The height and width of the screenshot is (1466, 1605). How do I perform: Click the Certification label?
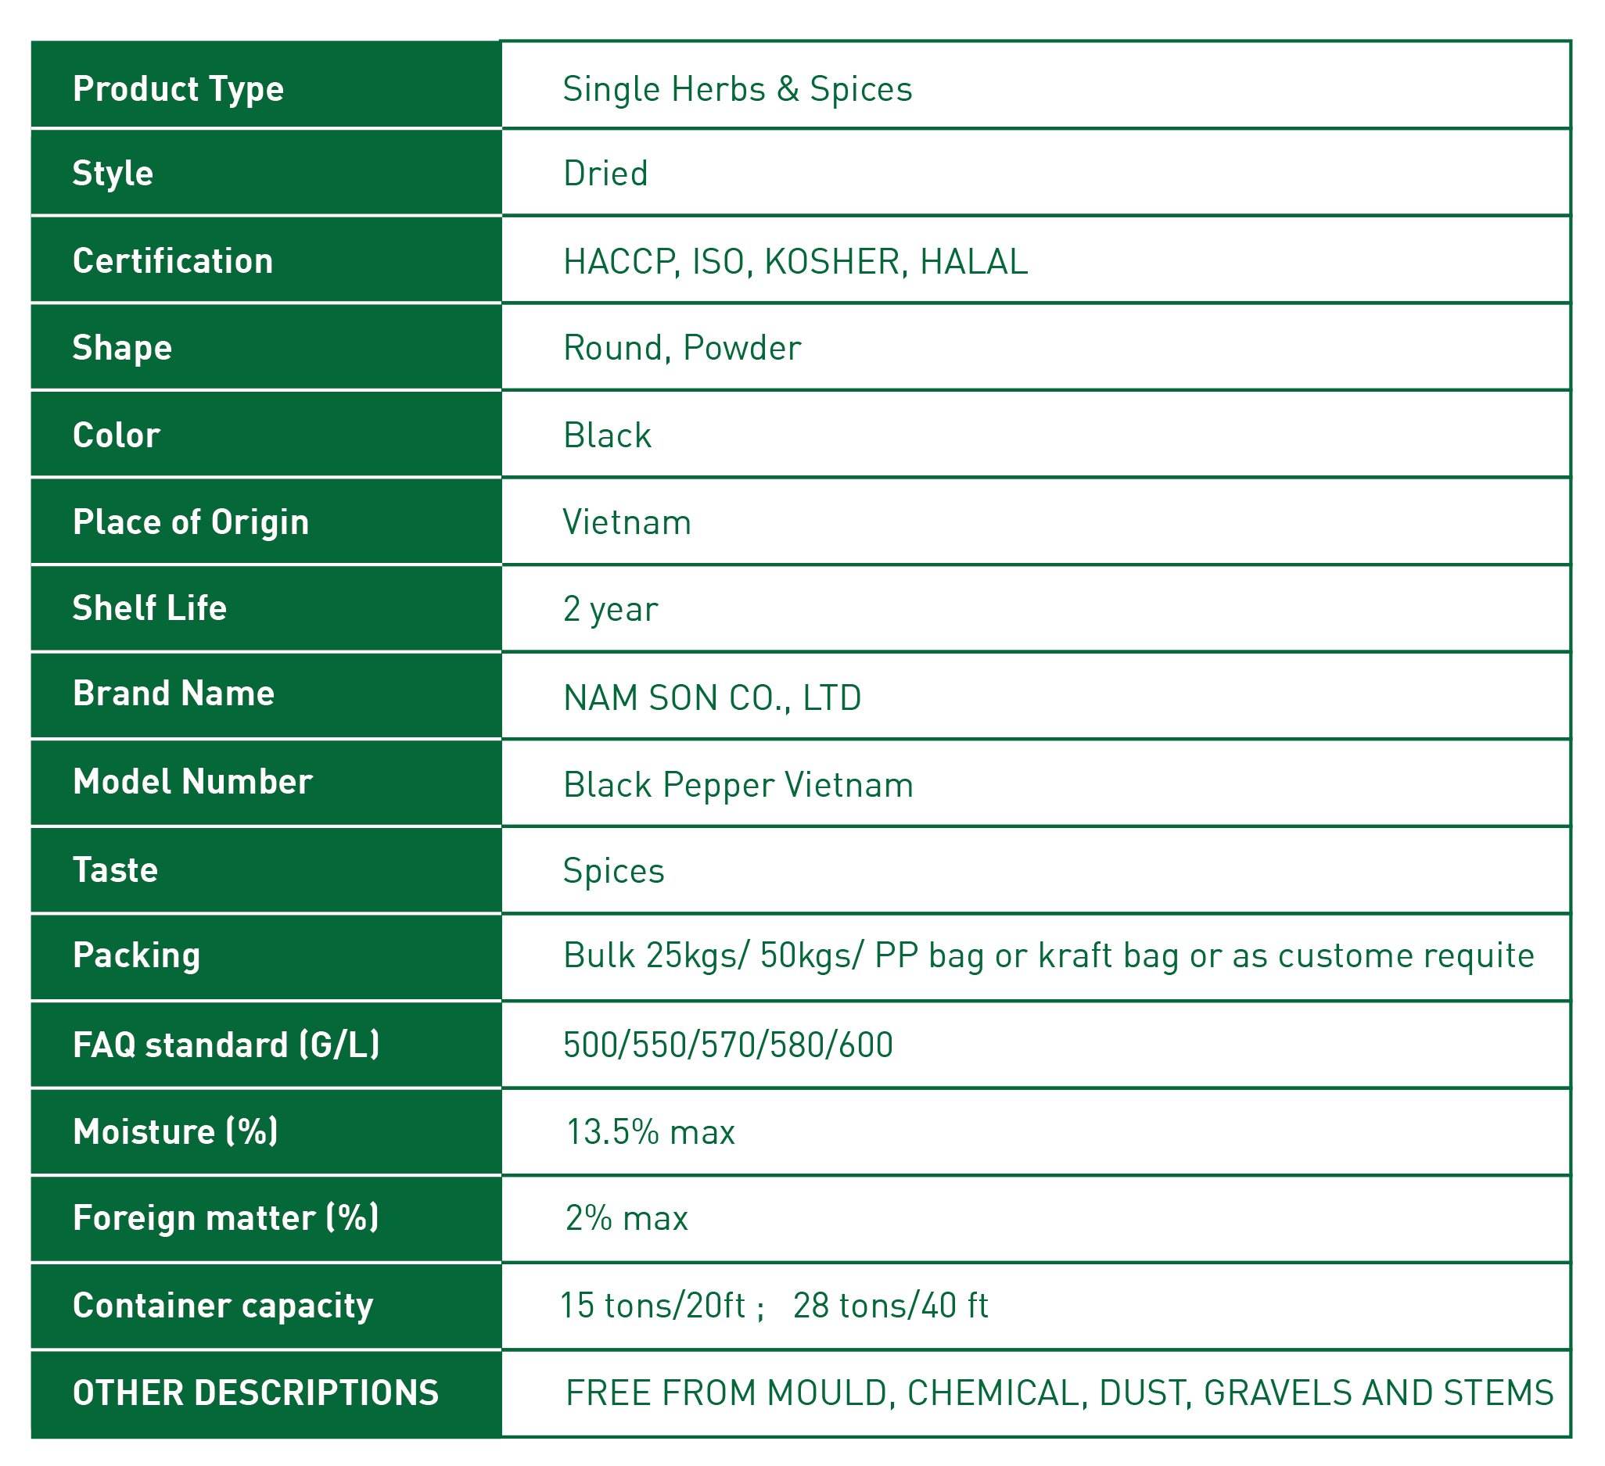[x=173, y=261]
